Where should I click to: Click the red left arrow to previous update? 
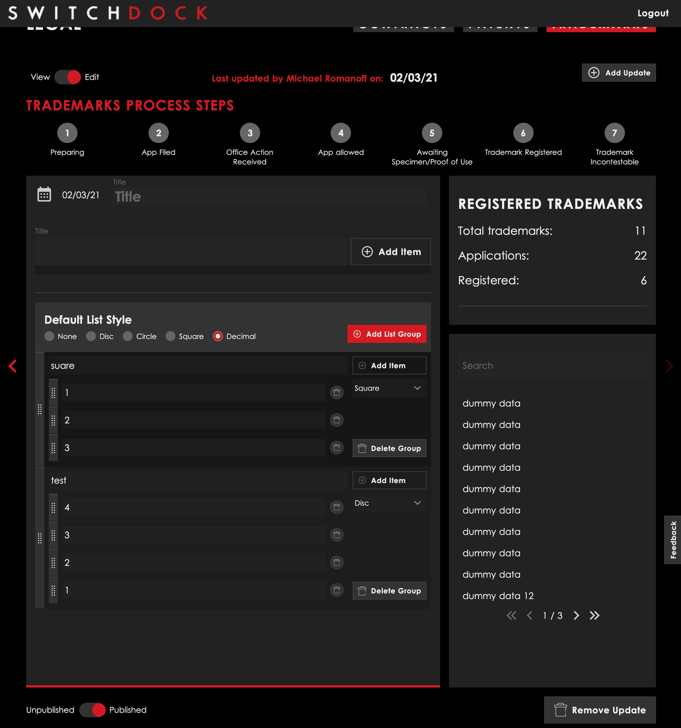pyautogui.click(x=13, y=366)
